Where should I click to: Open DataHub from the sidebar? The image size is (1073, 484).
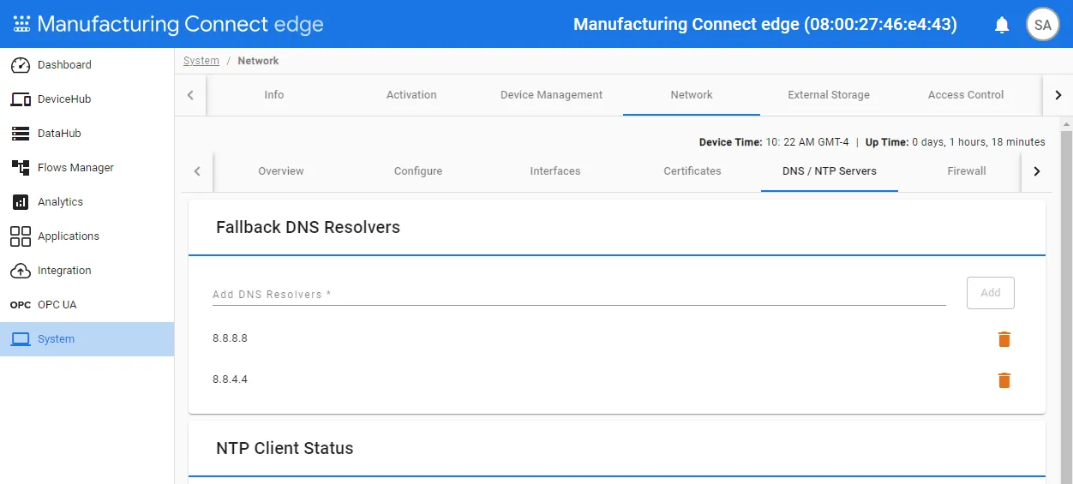tap(87, 134)
